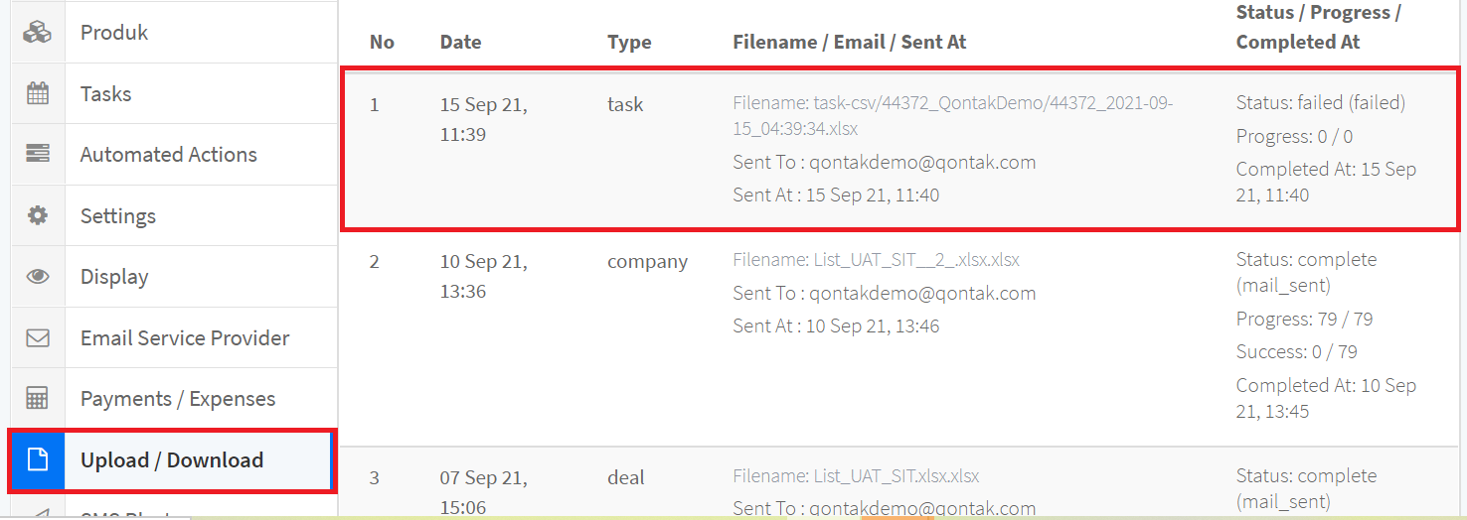This screenshot has height=520, width=1467.
Task: Click the Payments calculator icon
Action: 38,399
